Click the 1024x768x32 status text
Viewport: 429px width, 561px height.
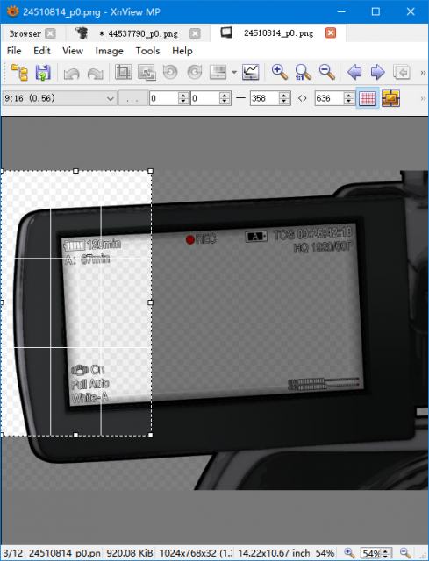[195, 553]
